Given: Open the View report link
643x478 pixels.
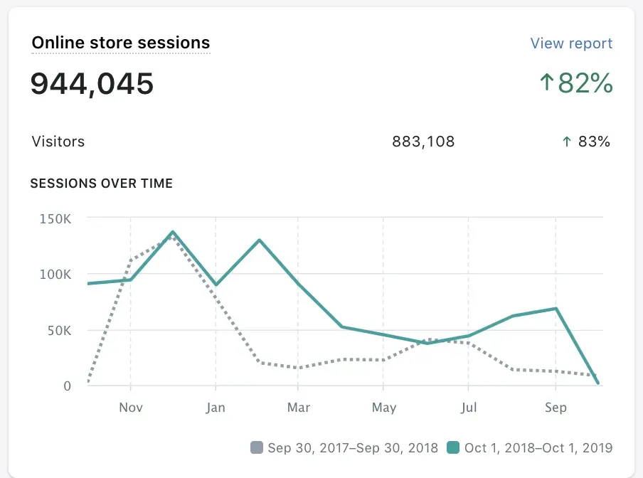Looking at the screenshot, I should click(571, 43).
